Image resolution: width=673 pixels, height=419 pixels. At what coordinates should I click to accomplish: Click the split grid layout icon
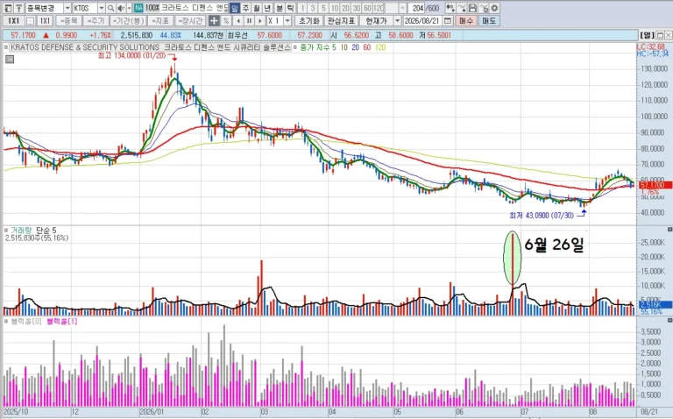click(x=30, y=21)
